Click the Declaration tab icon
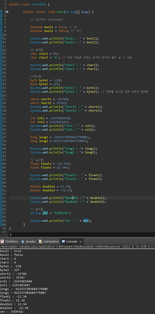This screenshot has width=155, height=314. 41,242
